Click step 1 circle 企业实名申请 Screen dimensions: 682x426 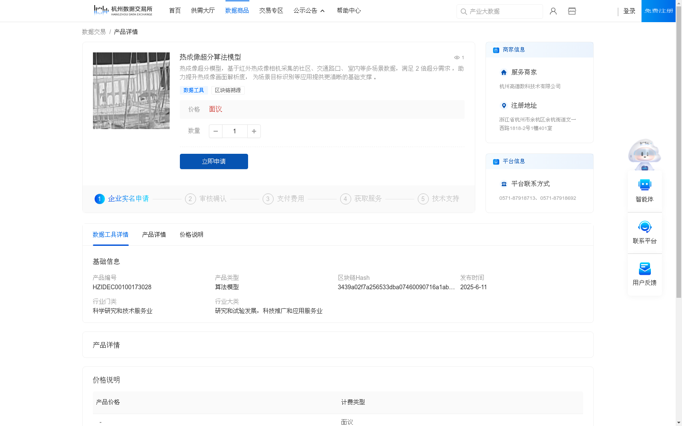pos(99,199)
